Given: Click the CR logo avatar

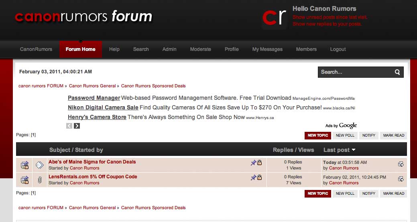Looking at the screenshot, I should pyautogui.click(x=274, y=18).
